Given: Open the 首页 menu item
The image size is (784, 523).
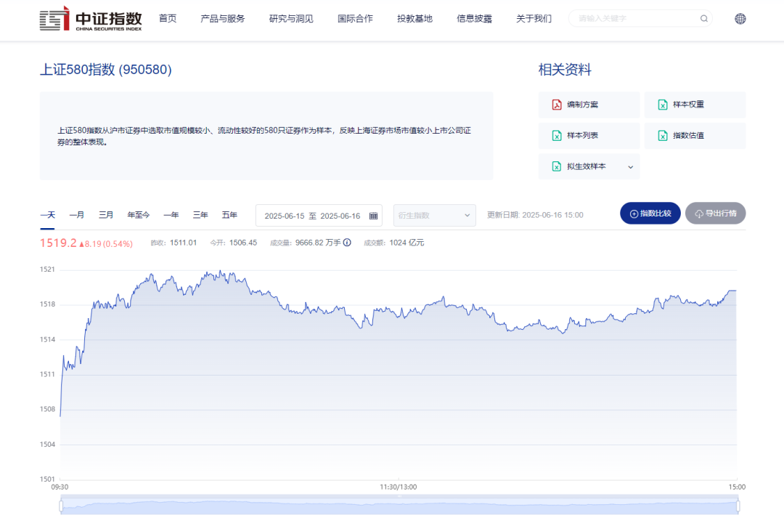Looking at the screenshot, I should (168, 18).
